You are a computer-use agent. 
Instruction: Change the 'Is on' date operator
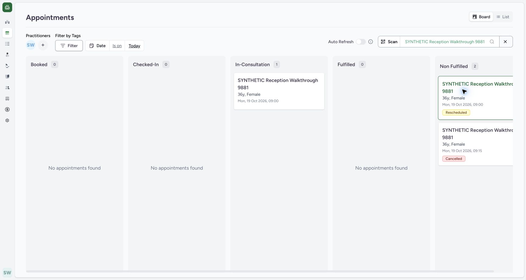pos(117,46)
